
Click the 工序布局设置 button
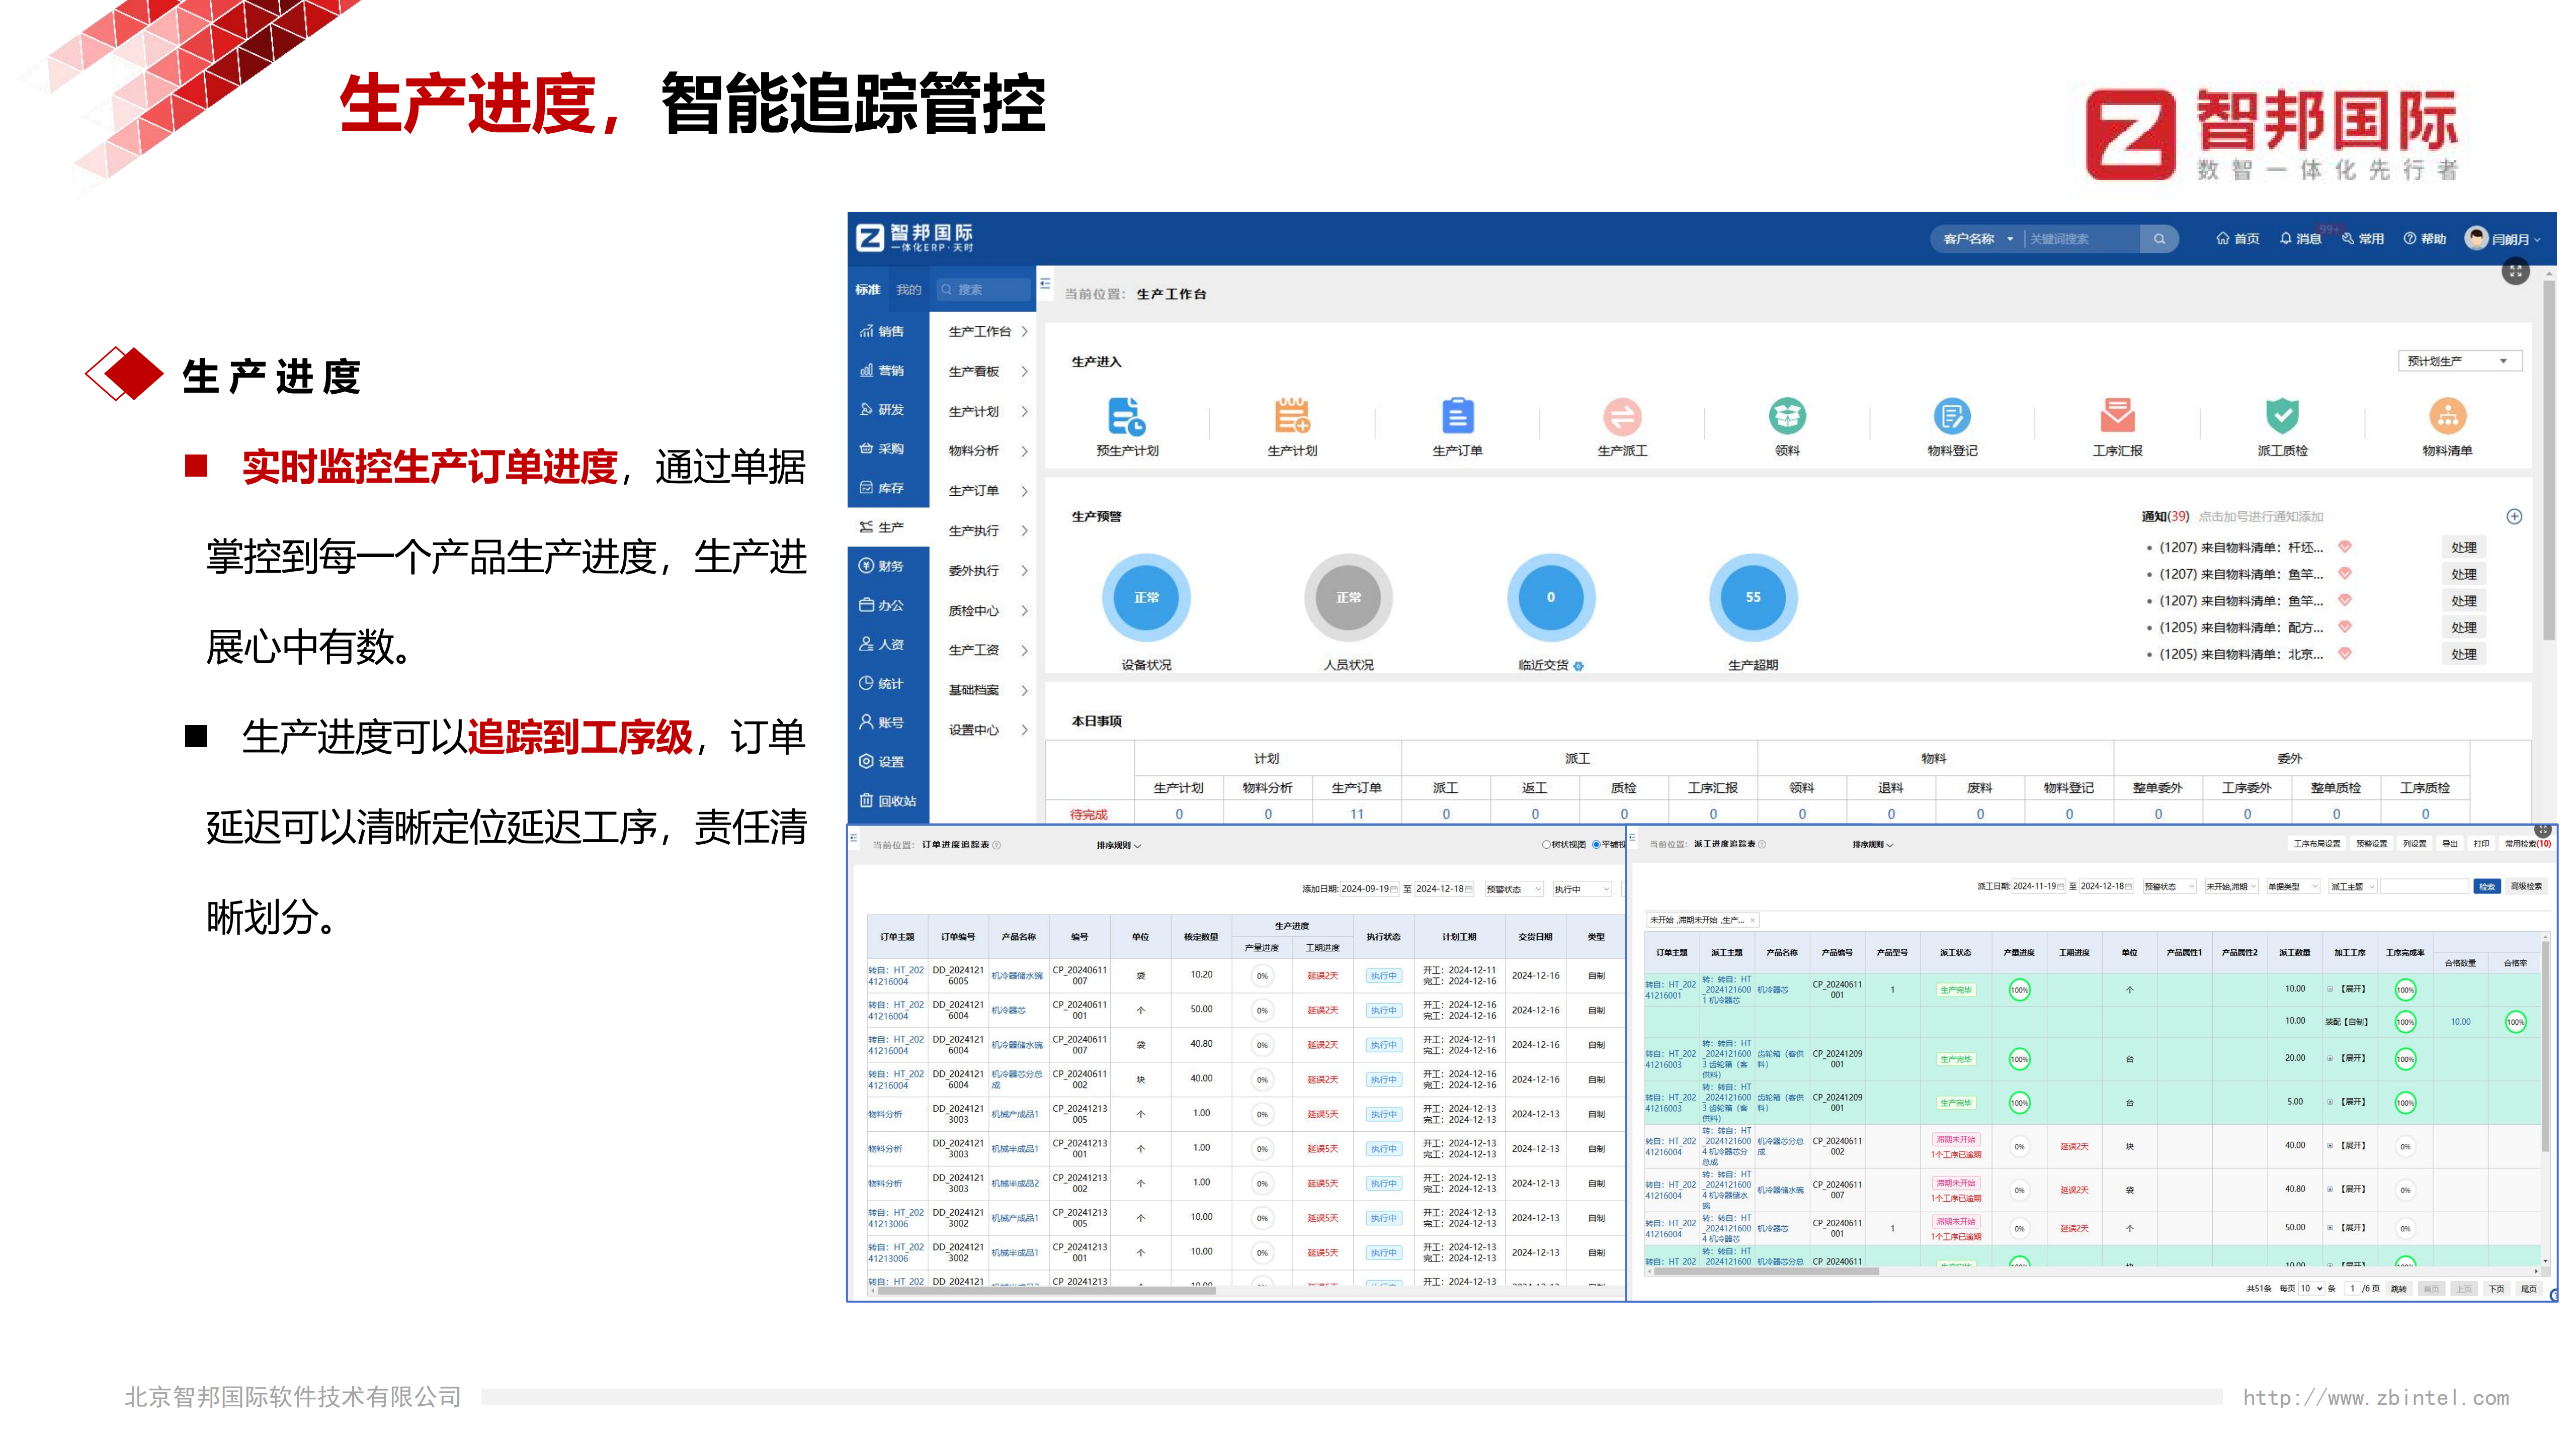click(2317, 845)
